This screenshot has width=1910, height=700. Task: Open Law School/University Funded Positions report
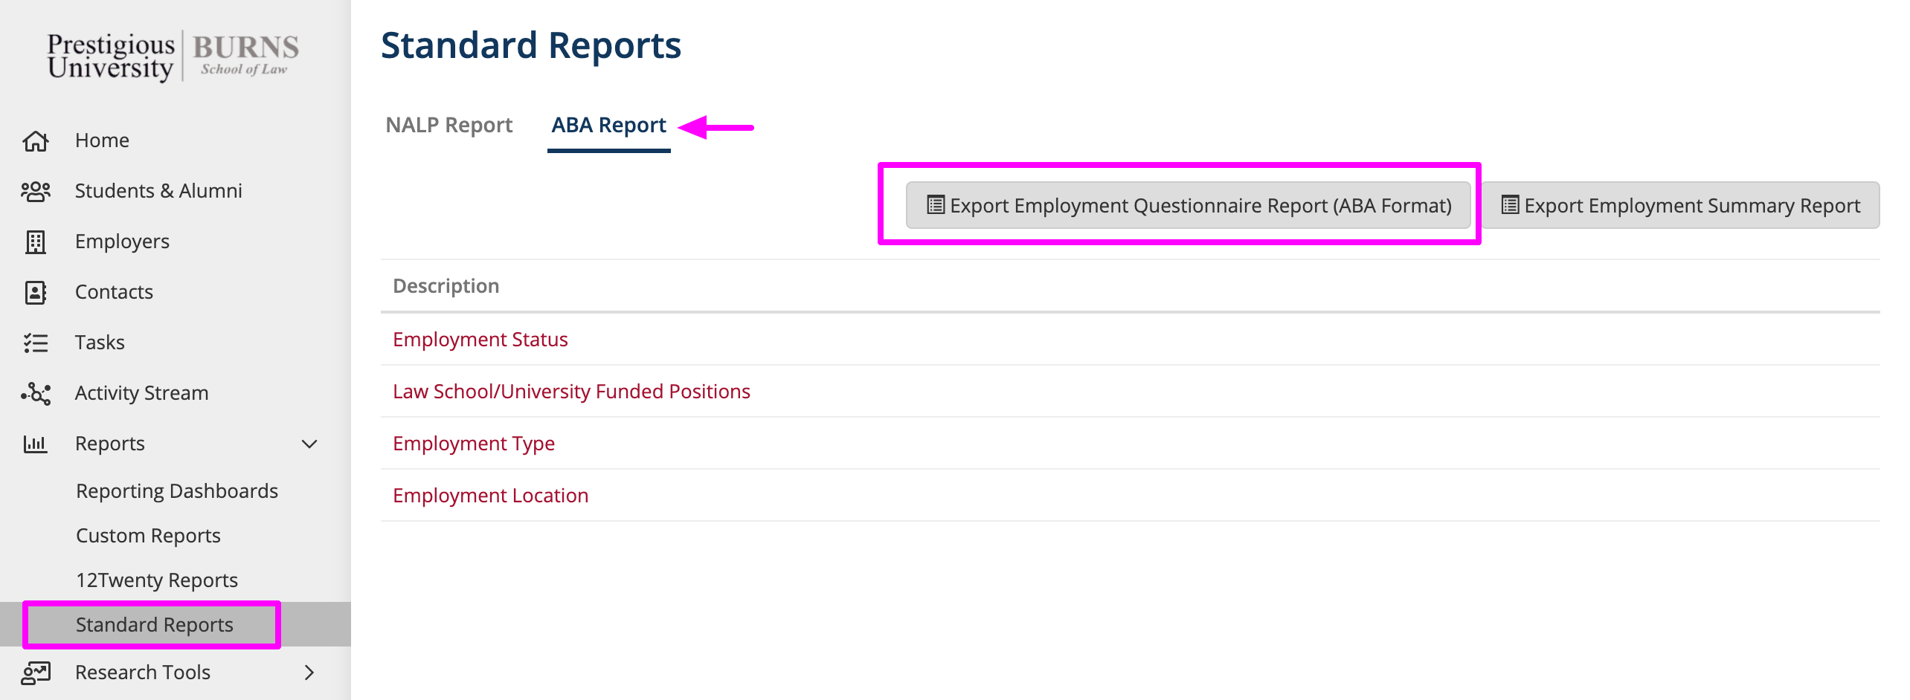tap(571, 392)
